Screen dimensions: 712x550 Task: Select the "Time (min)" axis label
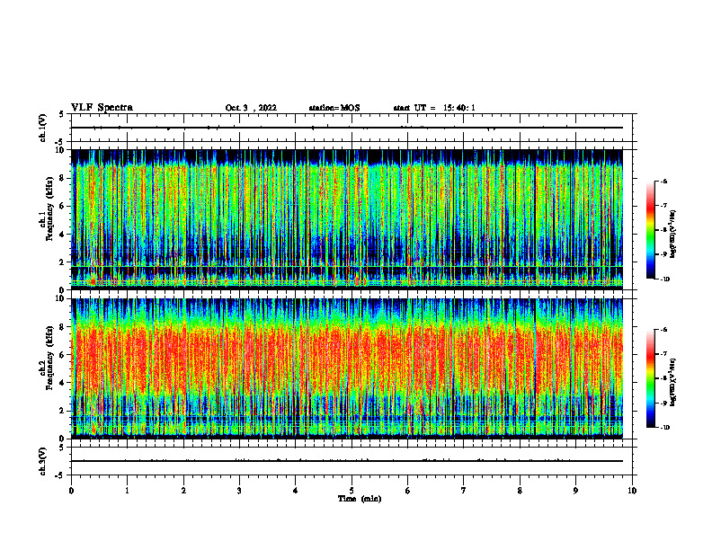click(360, 499)
